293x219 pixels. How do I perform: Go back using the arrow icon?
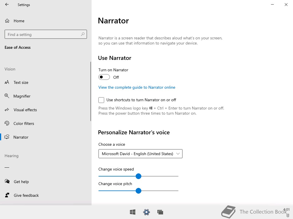(7, 5)
